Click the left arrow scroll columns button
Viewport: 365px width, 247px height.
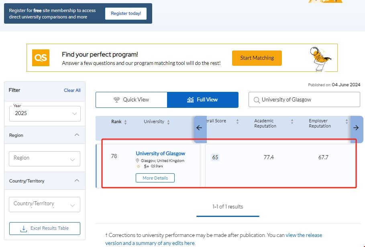pos(199,128)
